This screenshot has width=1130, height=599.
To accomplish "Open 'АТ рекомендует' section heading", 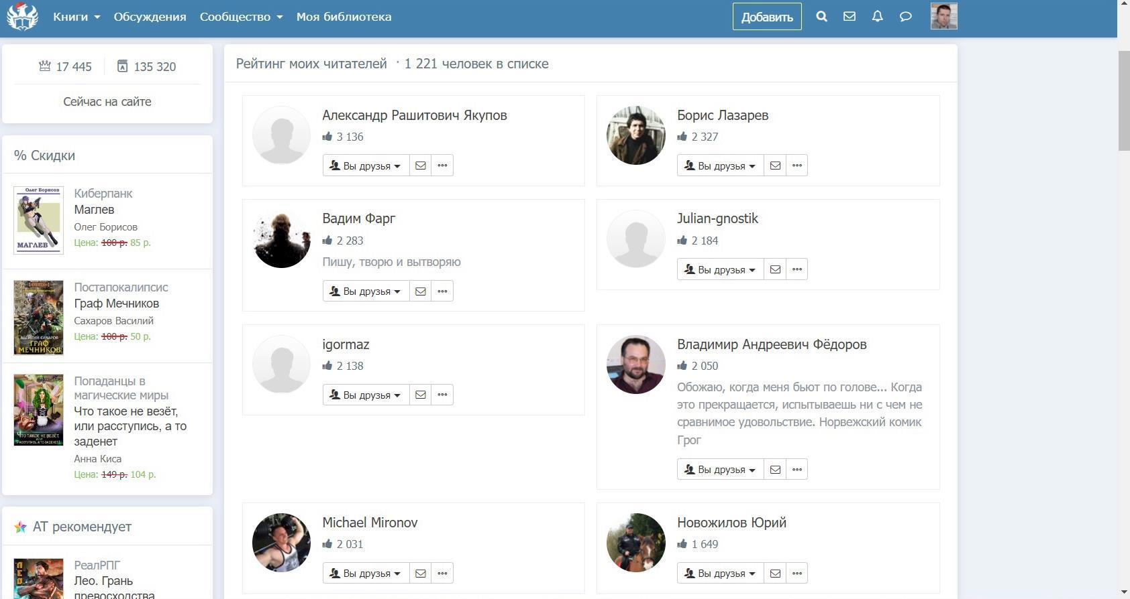I will 82,527.
